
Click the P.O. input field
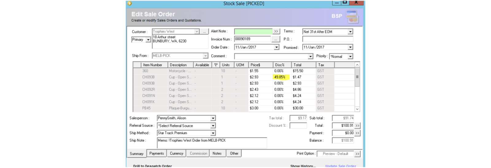(x=328, y=39)
